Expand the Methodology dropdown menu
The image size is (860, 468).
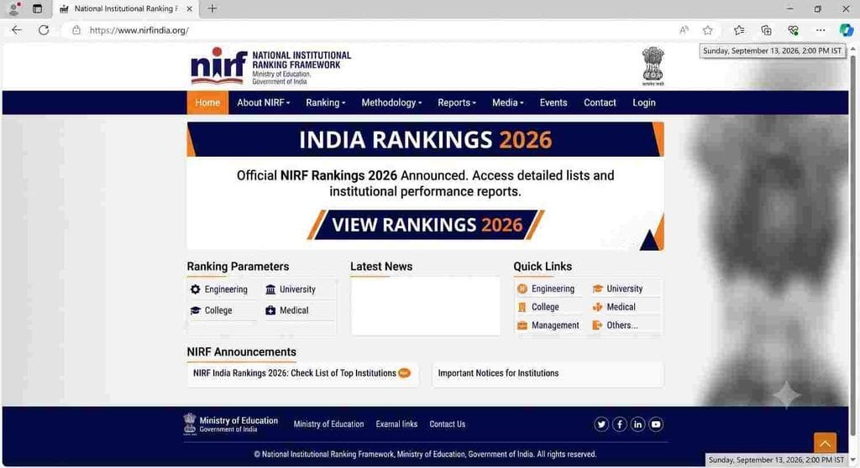pyautogui.click(x=391, y=102)
